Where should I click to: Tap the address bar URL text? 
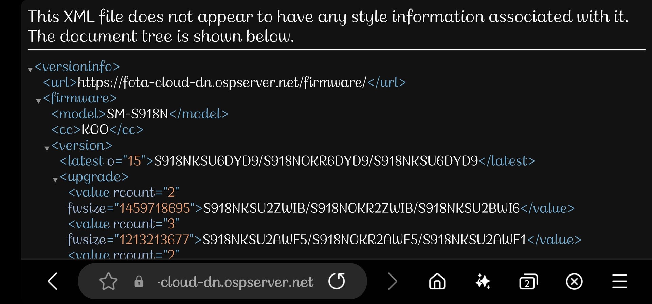tap(236, 282)
